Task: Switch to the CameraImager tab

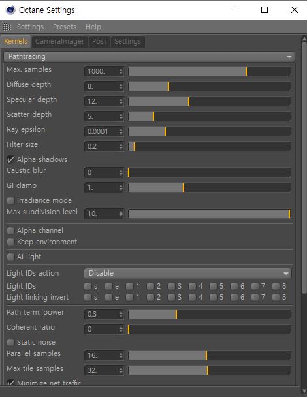Action: [x=59, y=42]
